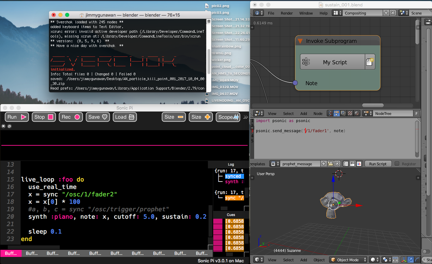Click the prophet_message text name field

click(300, 164)
